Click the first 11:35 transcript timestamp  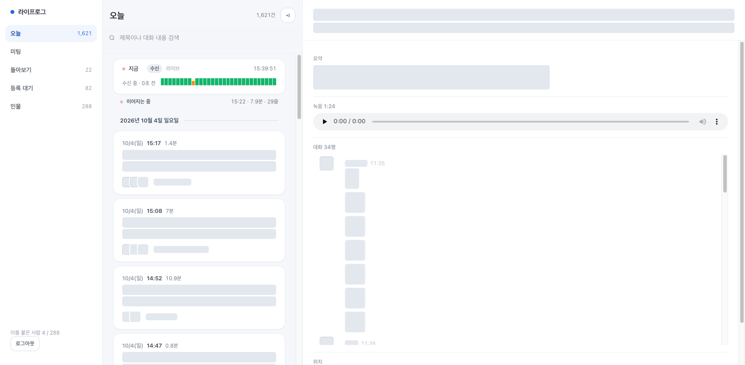tap(378, 163)
